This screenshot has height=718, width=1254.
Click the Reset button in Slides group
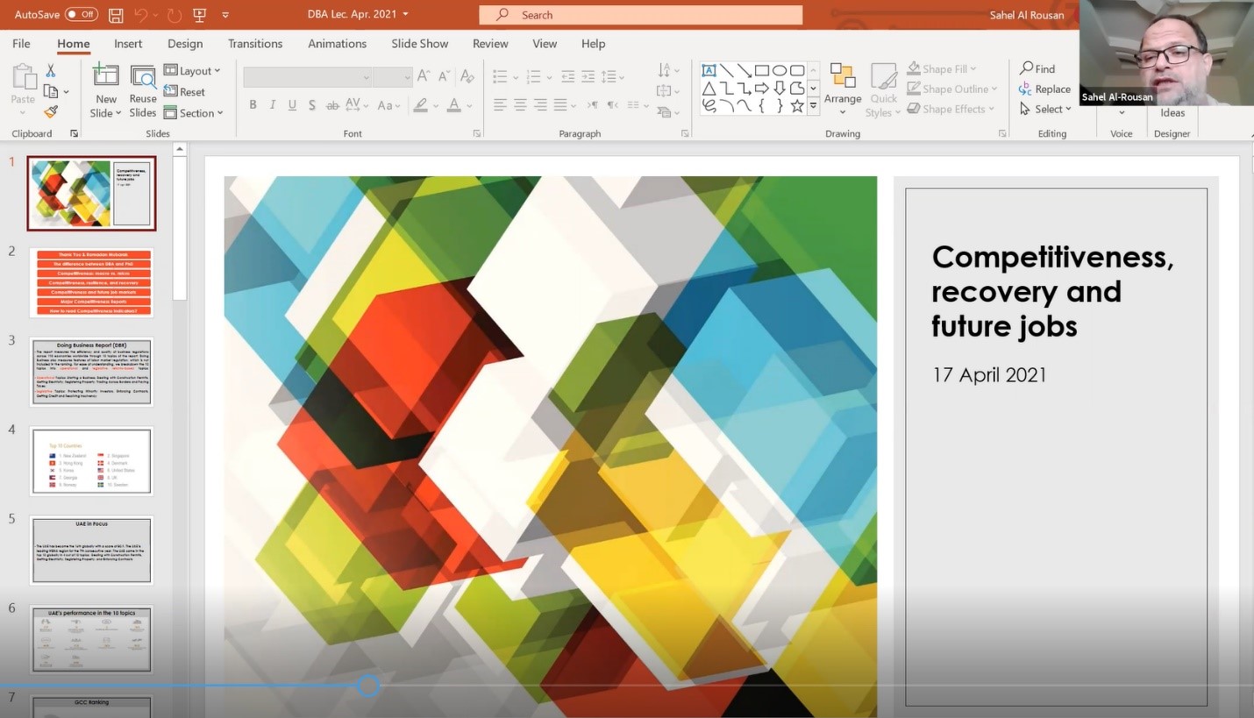click(185, 92)
